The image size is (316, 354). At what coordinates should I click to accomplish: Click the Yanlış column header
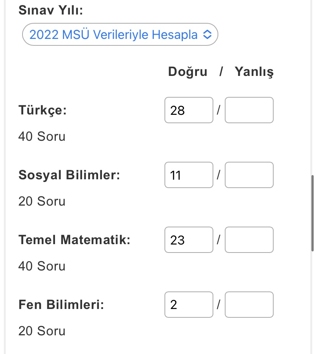254,72
